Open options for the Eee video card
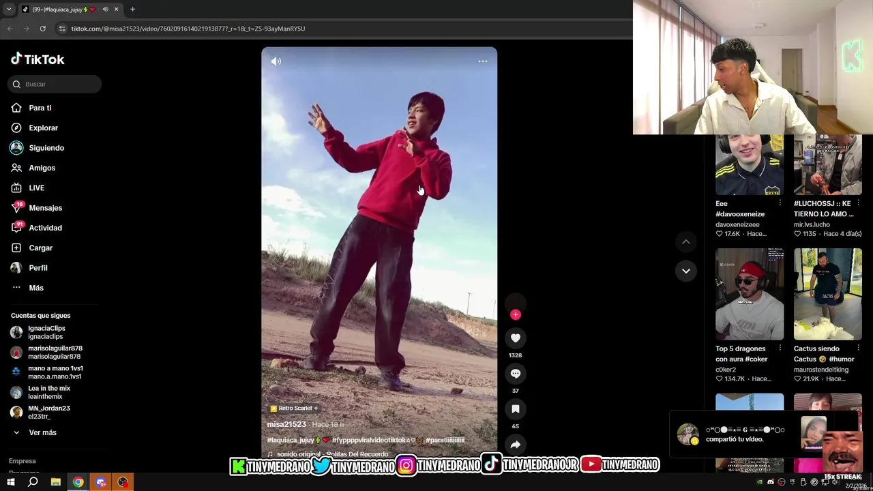The height and width of the screenshot is (491, 873). [780, 203]
